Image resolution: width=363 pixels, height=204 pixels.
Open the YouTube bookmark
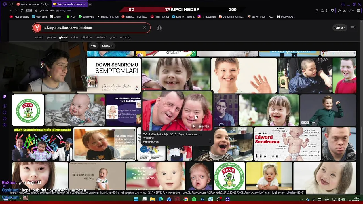point(19,17)
